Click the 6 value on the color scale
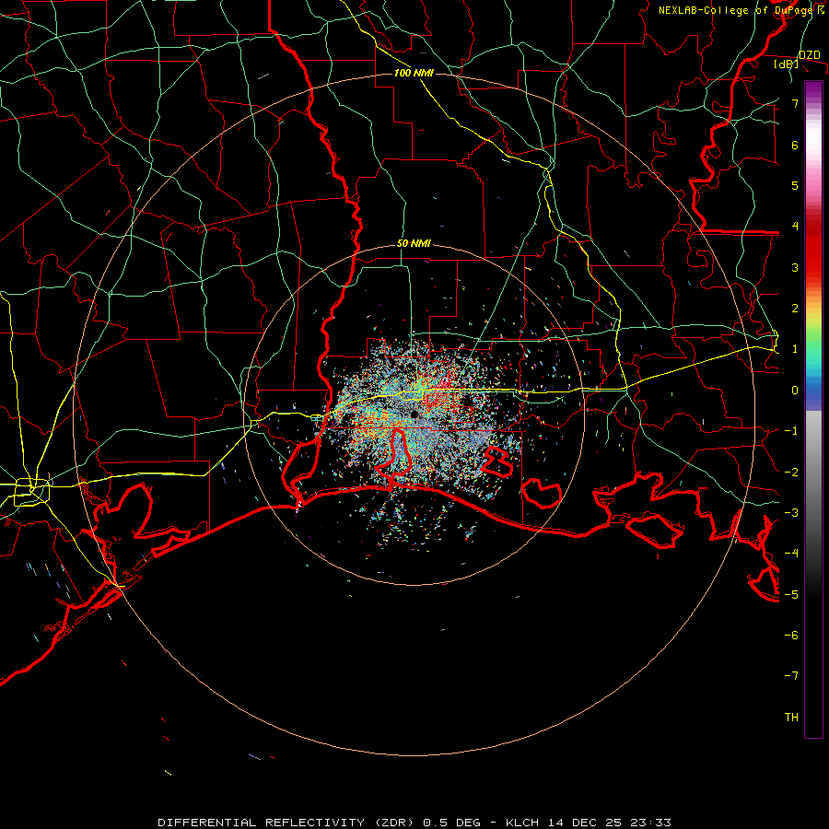The image size is (829, 829). coord(795,145)
